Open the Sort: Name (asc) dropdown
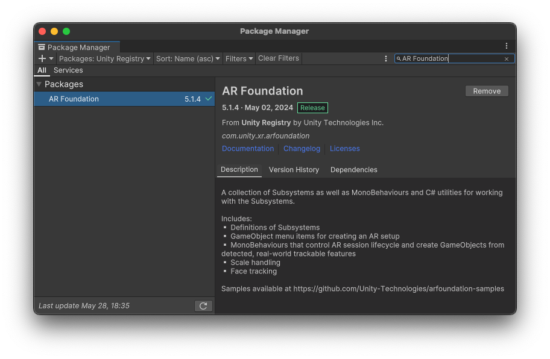The width and height of the screenshot is (550, 359). [188, 58]
